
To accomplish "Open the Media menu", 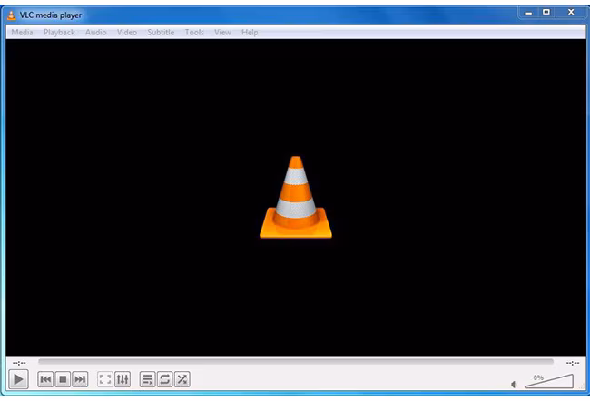I will tap(22, 33).
